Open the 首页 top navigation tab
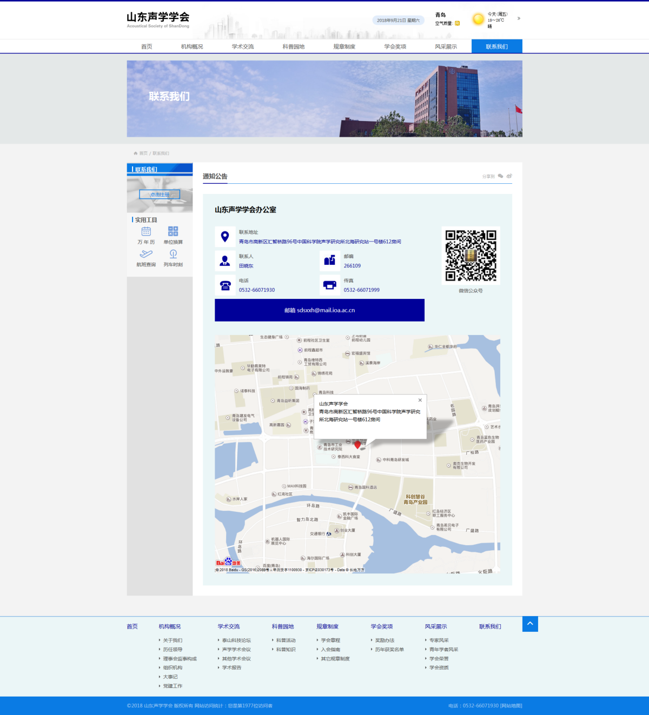The height and width of the screenshot is (715, 649). tap(147, 46)
